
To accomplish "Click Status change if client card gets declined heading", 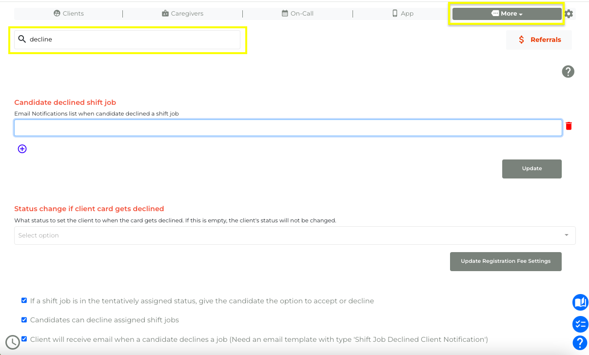I will tap(89, 209).
